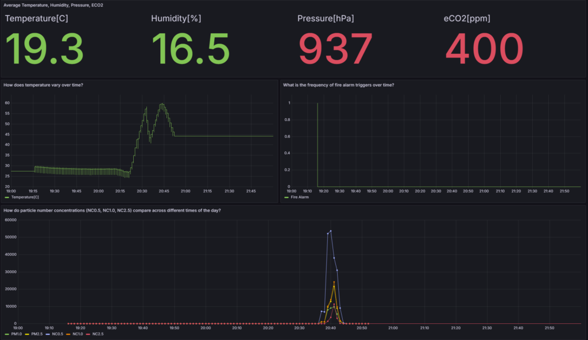Viewport: 588px width, 340px height.
Task: Click the 937 pressure stat value
Action: (x=336, y=49)
